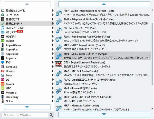Open the Black Berry category
This screenshot has height=119, width=154.
pyautogui.click(x=27, y=97)
